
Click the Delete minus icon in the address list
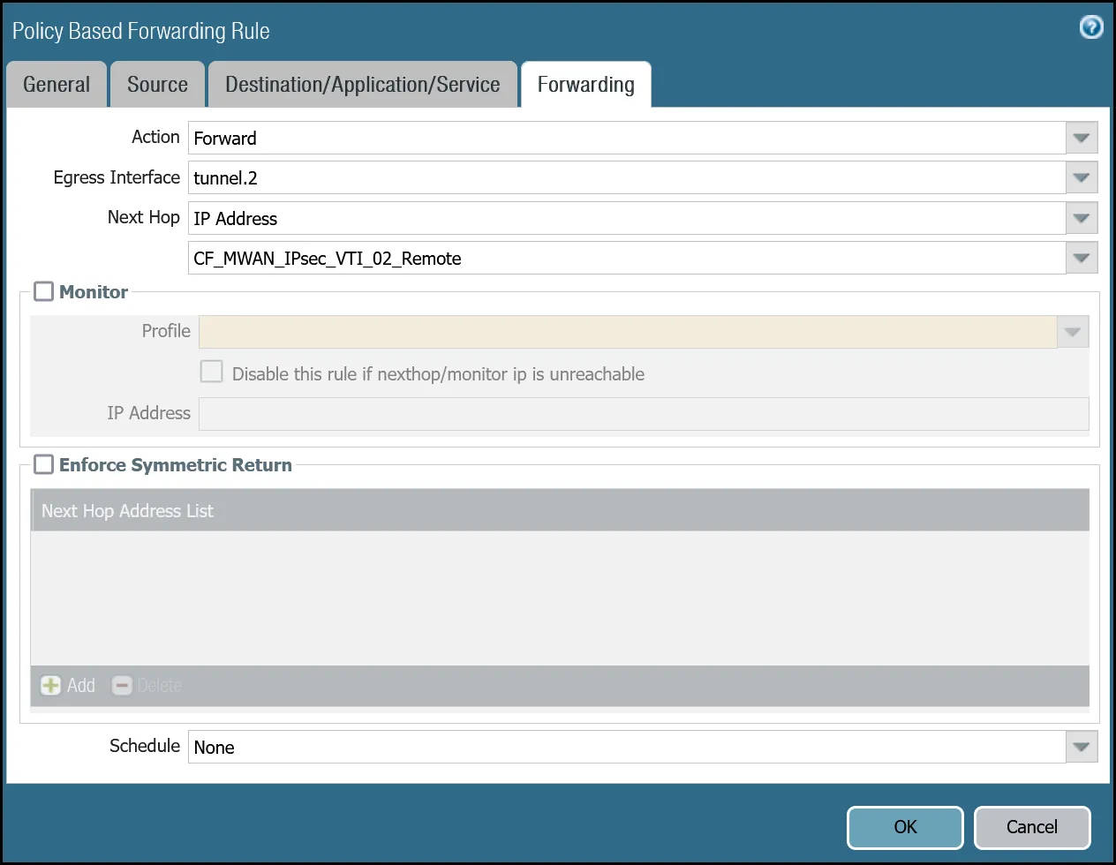pos(121,685)
